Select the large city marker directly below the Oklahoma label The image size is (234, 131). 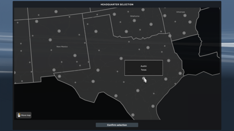pos(134,21)
